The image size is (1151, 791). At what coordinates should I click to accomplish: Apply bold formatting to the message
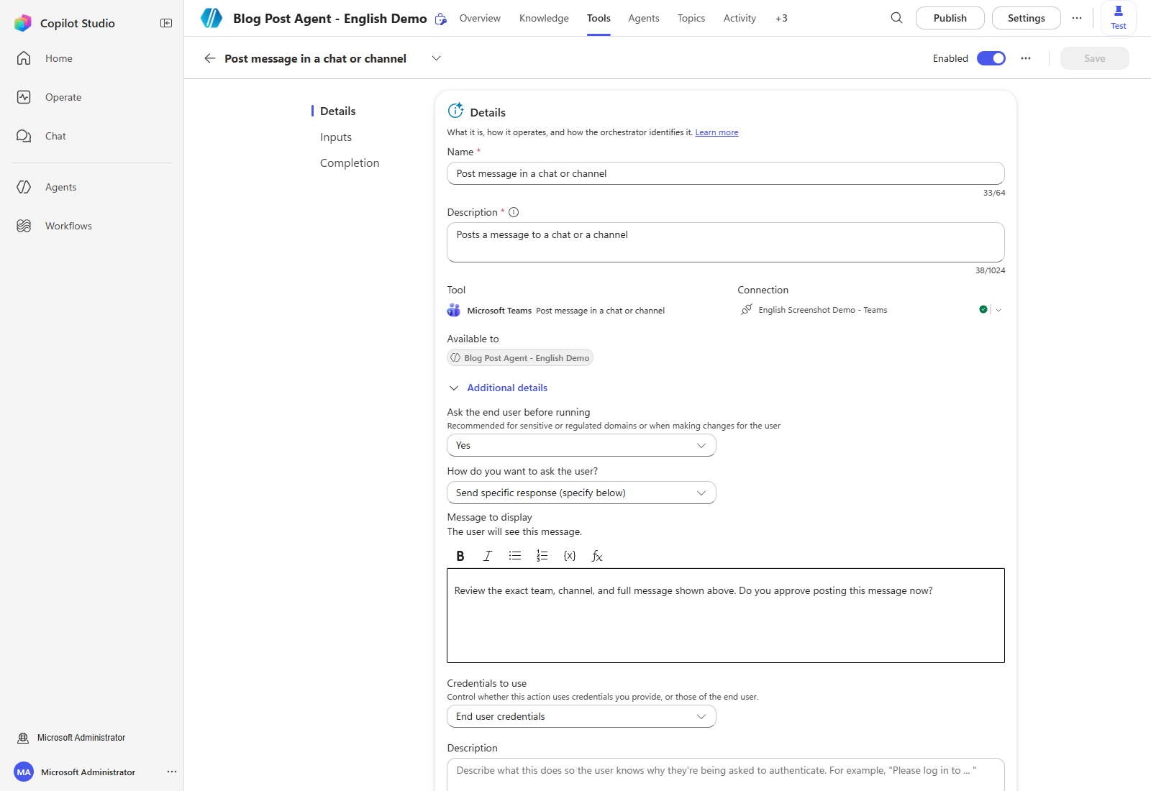[460, 556]
